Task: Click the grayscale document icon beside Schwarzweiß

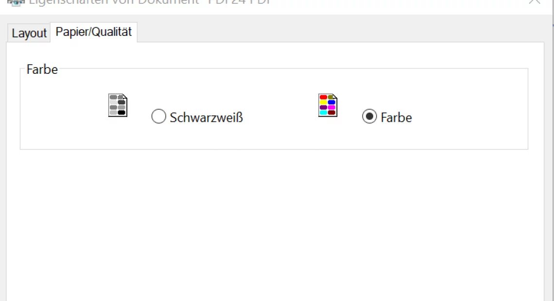Action: pos(117,105)
